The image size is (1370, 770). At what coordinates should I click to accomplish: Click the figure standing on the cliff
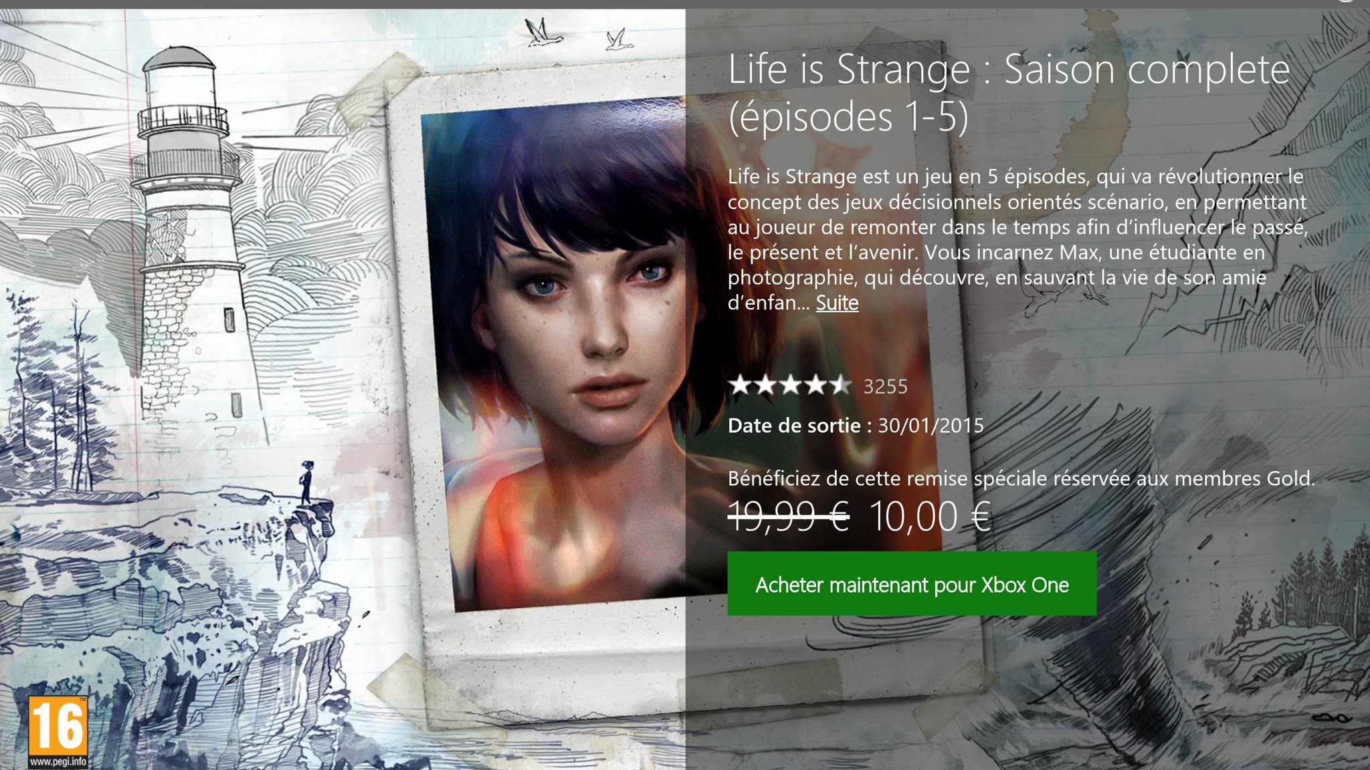306,482
